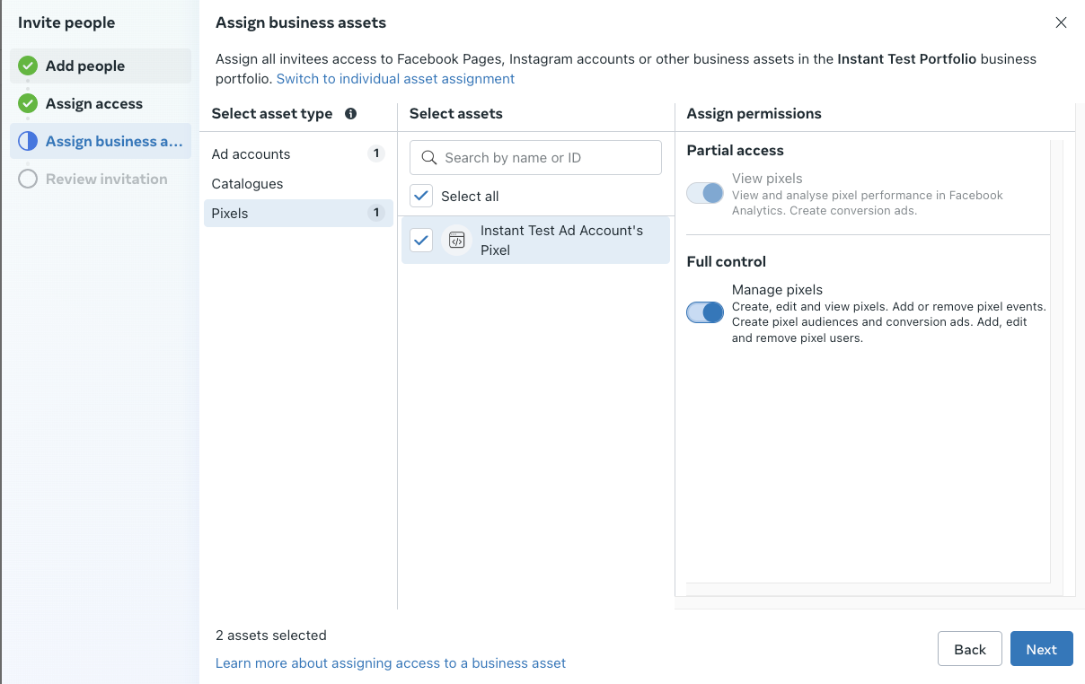Close the Assign business assets dialog
Image resolution: width=1085 pixels, height=684 pixels.
pyautogui.click(x=1061, y=22)
